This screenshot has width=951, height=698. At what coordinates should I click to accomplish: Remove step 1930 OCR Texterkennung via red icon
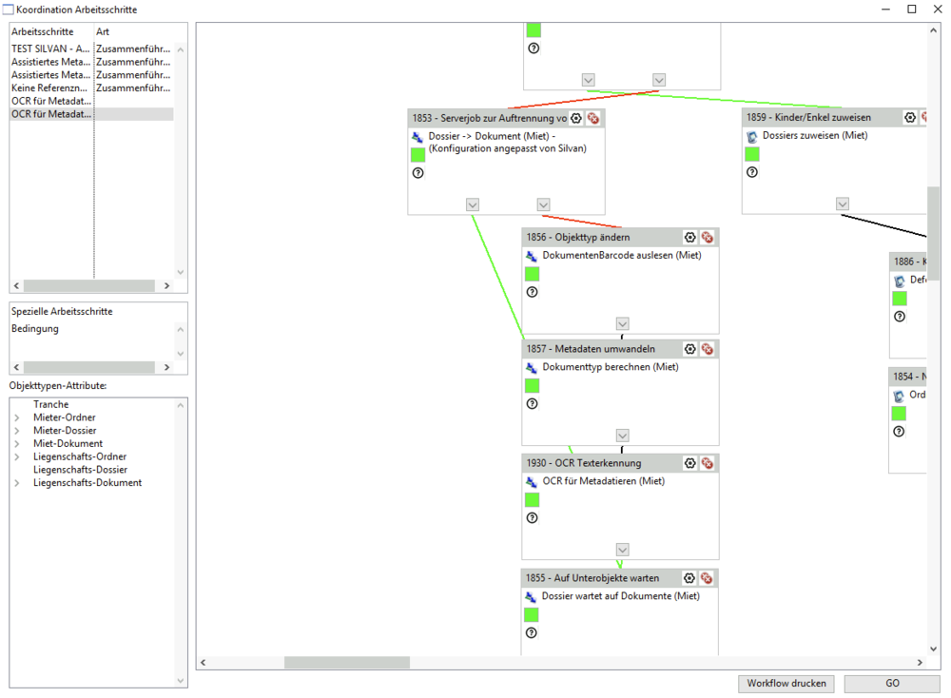tap(708, 463)
